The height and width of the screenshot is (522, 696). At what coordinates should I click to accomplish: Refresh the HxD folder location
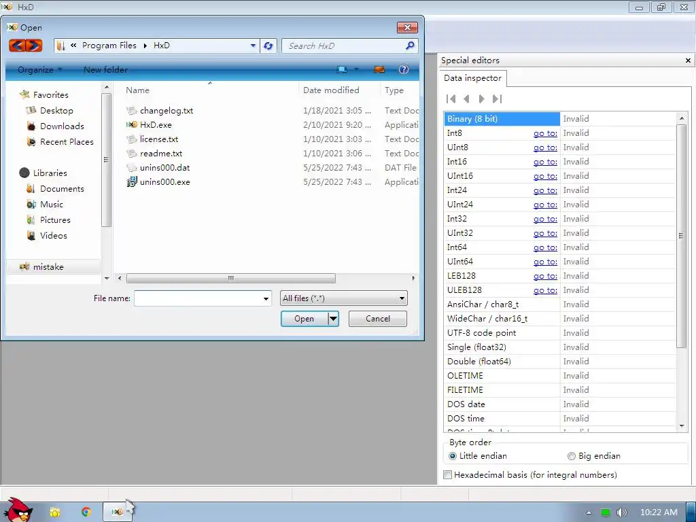point(268,46)
